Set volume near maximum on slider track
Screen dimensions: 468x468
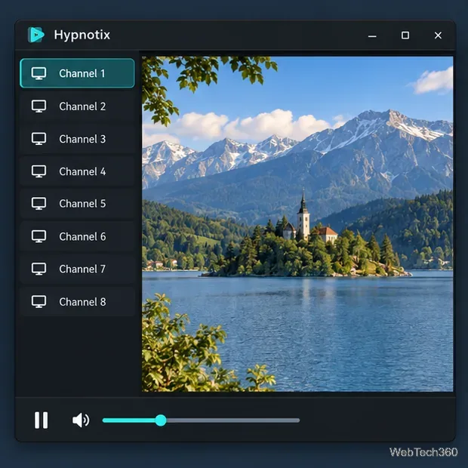pyautogui.click(x=294, y=420)
